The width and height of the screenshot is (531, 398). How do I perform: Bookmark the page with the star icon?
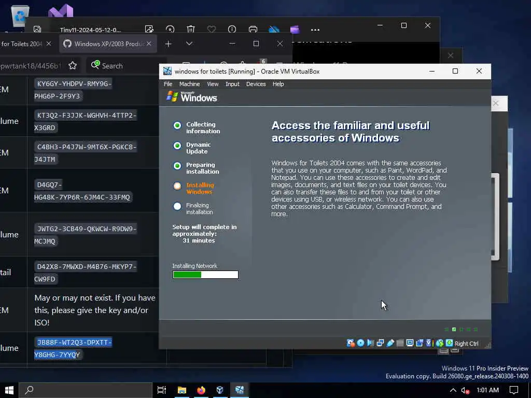point(73,66)
